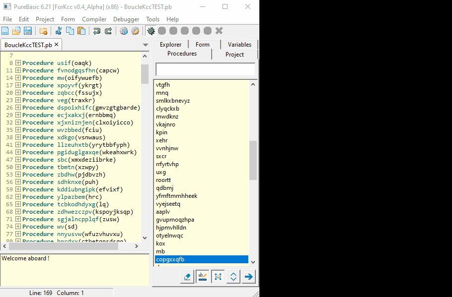Open the file tabs dropdown arrow
This screenshot has width=452, height=297.
pyautogui.click(x=146, y=45)
